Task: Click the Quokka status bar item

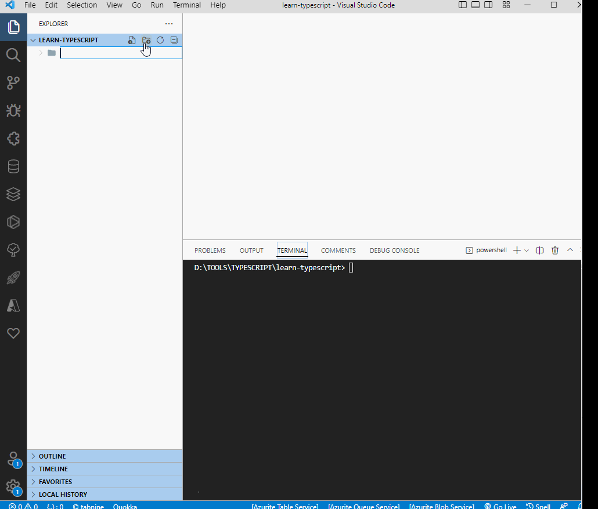Action: tap(125, 506)
